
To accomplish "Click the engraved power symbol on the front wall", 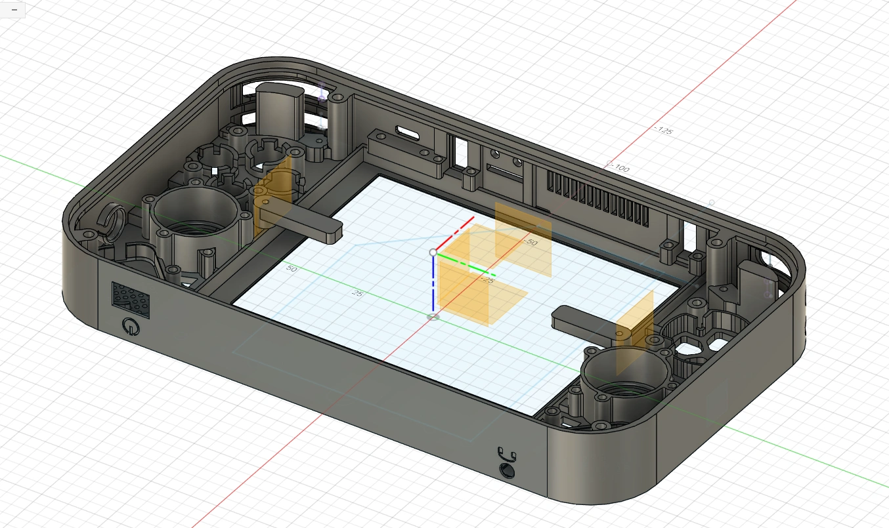I will coord(131,326).
